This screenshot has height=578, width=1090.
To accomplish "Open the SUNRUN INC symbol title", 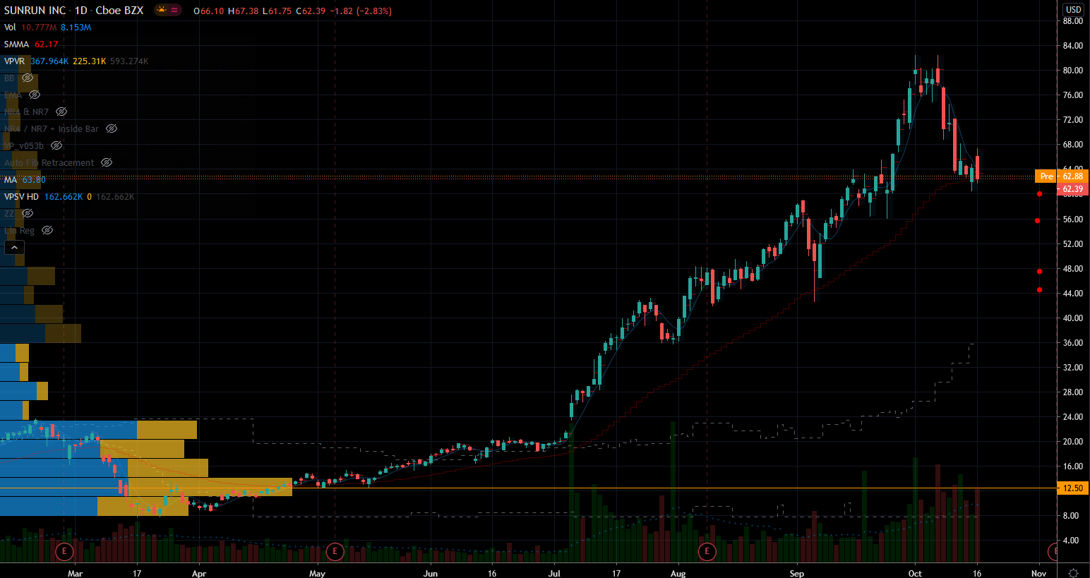I will [x=35, y=11].
